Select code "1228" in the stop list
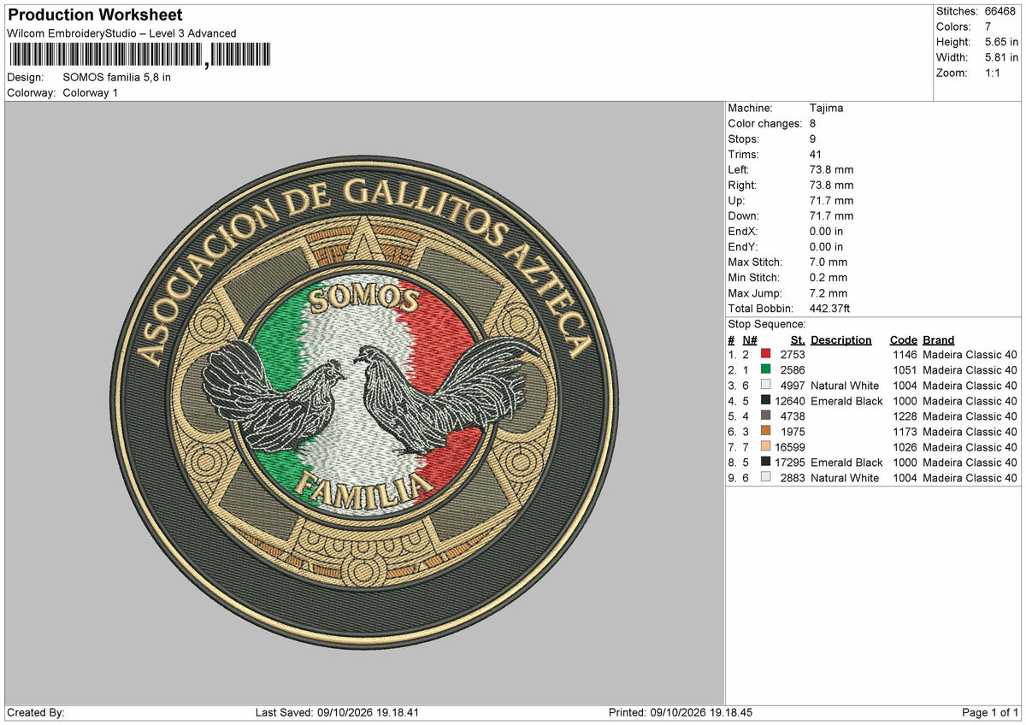This screenshot has height=725, width=1026. pyautogui.click(x=905, y=416)
